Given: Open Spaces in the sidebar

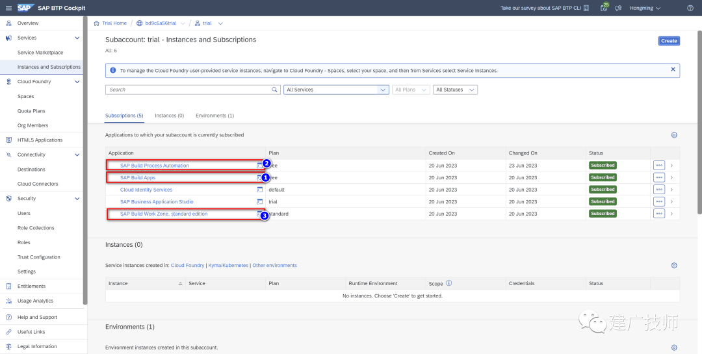Looking at the screenshot, I should click(25, 96).
